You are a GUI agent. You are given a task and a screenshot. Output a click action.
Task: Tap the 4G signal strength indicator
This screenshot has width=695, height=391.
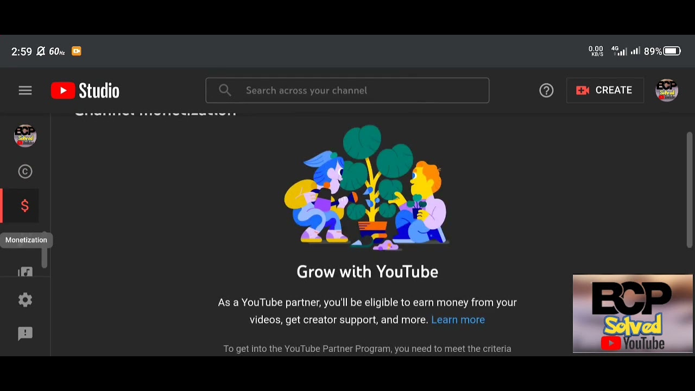[619, 51]
